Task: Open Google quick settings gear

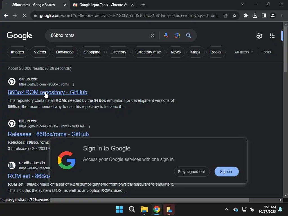Action: (259, 36)
